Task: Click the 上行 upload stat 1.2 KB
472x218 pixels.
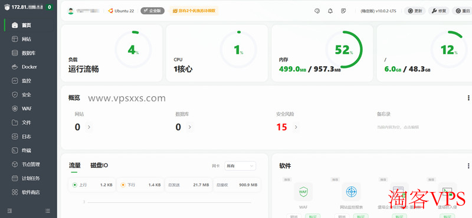Action: click(92, 185)
